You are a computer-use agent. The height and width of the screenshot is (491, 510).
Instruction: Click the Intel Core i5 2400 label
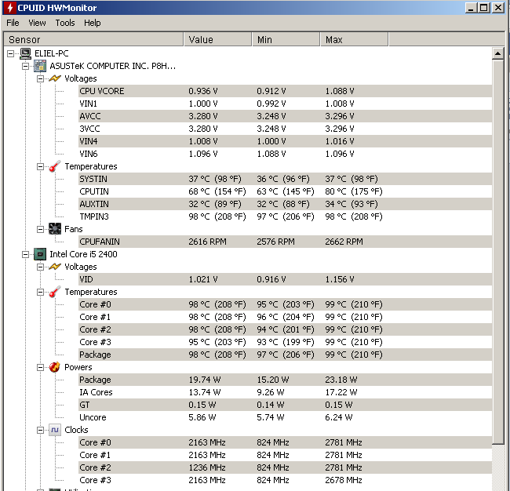point(83,254)
